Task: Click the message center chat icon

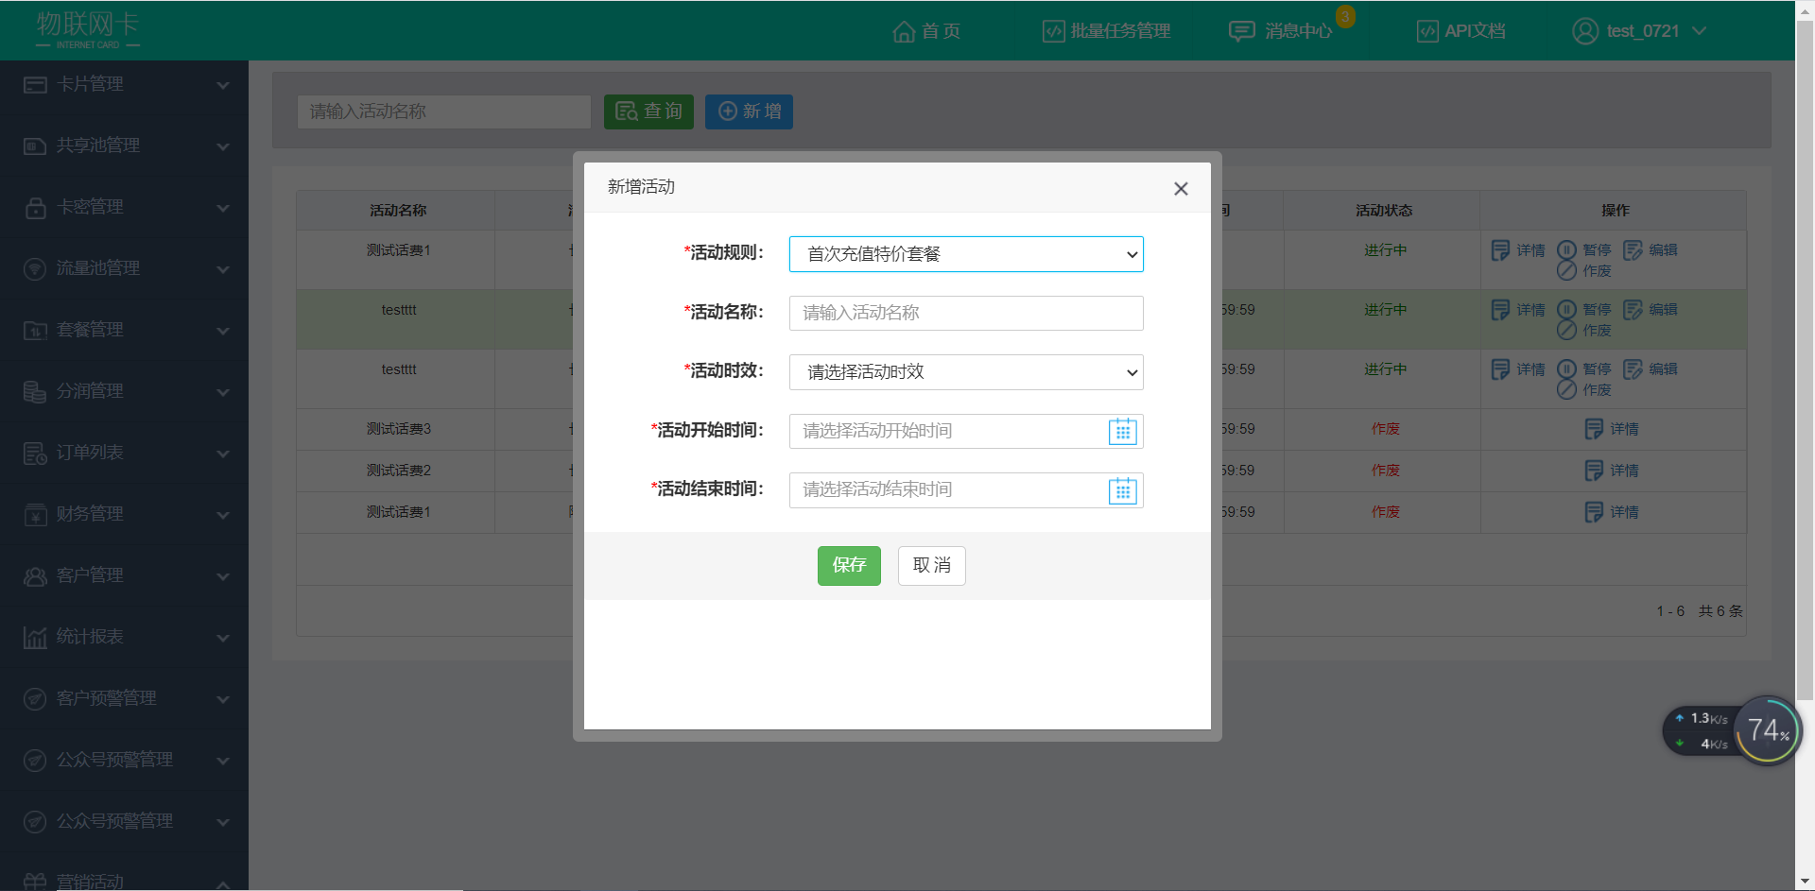Action: 1241,31
